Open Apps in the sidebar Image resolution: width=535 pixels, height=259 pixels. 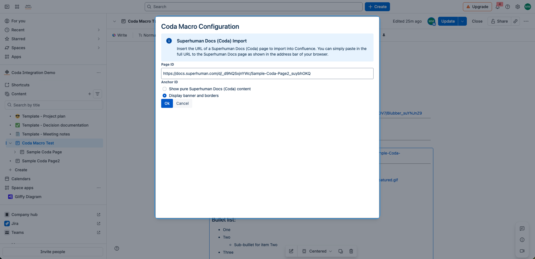tap(16, 57)
